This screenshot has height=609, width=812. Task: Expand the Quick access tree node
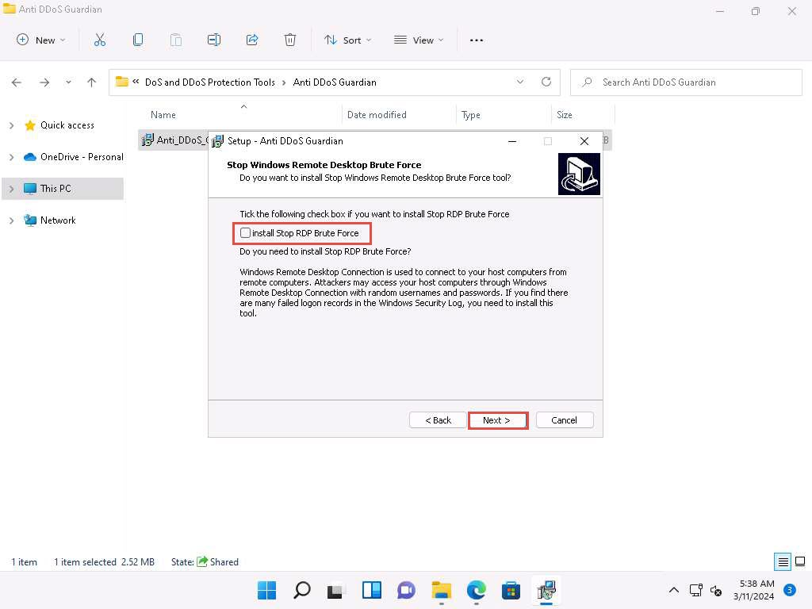pos(11,125)
